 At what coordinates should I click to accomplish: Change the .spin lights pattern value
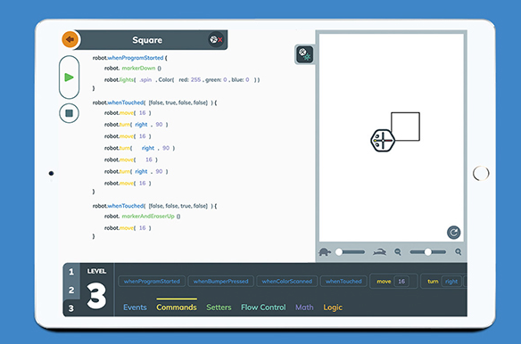tap(145, 79)
